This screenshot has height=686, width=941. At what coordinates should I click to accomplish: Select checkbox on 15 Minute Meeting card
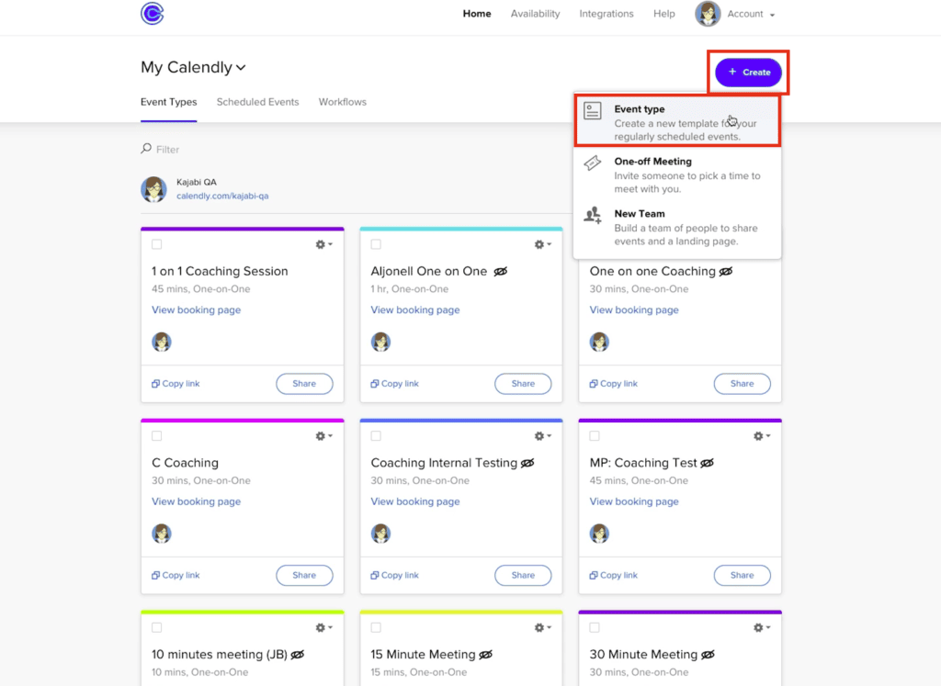[376, 627]
